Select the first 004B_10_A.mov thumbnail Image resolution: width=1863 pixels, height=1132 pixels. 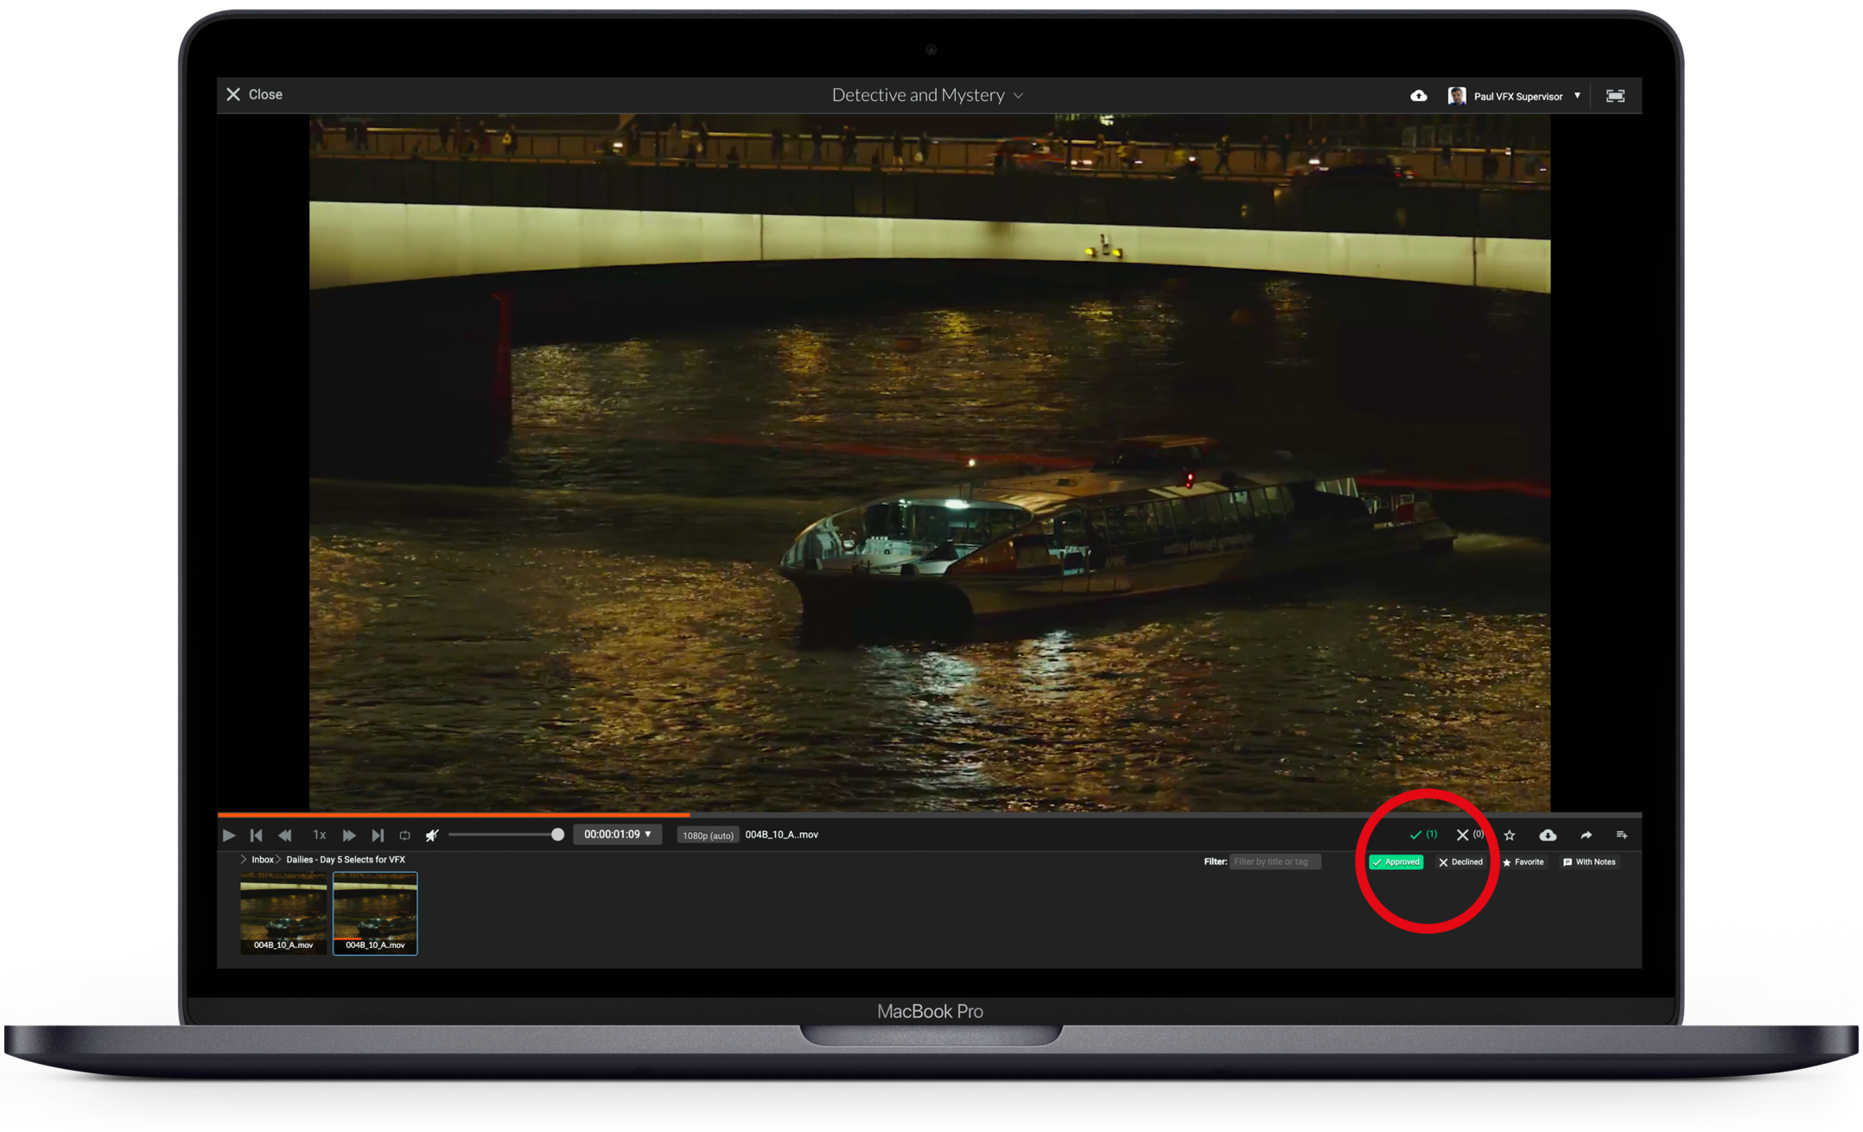pyautogui.click(x=283, y=912)
